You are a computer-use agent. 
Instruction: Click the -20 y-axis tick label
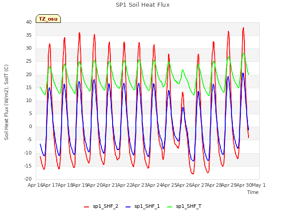(28, 179)
